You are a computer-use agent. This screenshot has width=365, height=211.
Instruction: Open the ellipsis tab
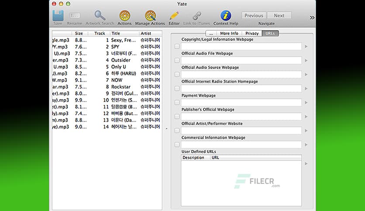(211, 33)
